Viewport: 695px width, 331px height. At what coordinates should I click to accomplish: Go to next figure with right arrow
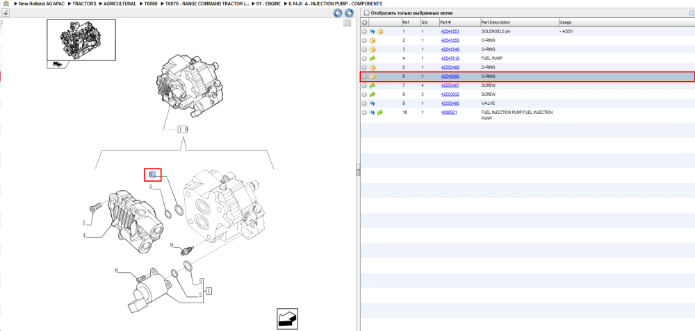coord(349,12)
